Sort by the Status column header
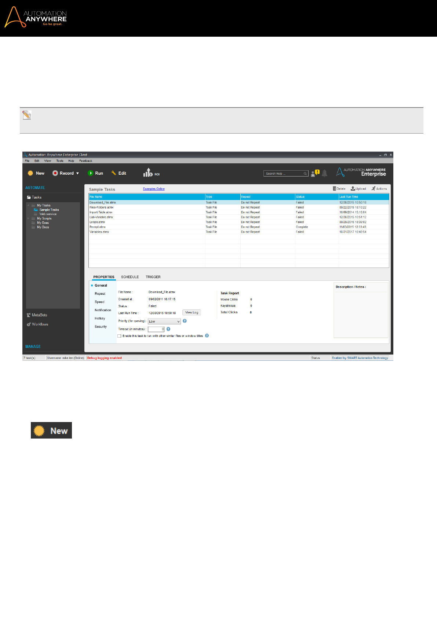The image size is (437, 618). pyautogui.click(x=317, y=197)
